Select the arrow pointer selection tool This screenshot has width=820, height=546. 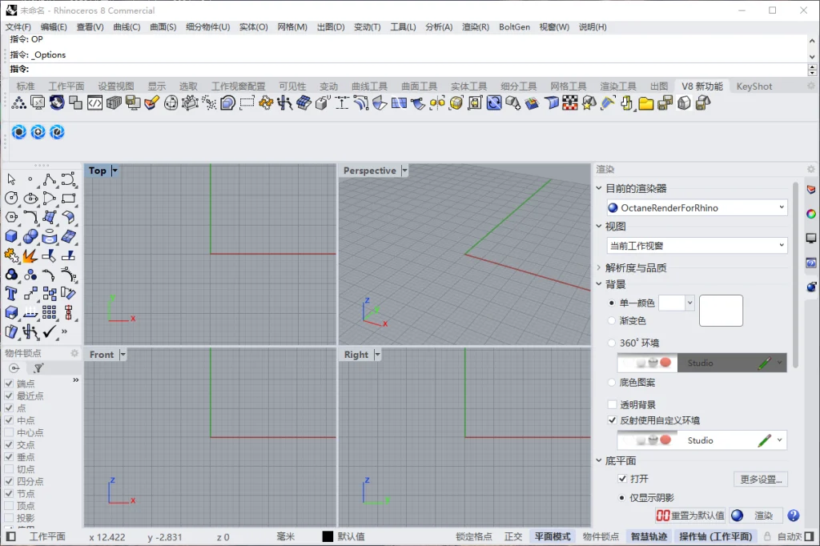pos(11,179)
